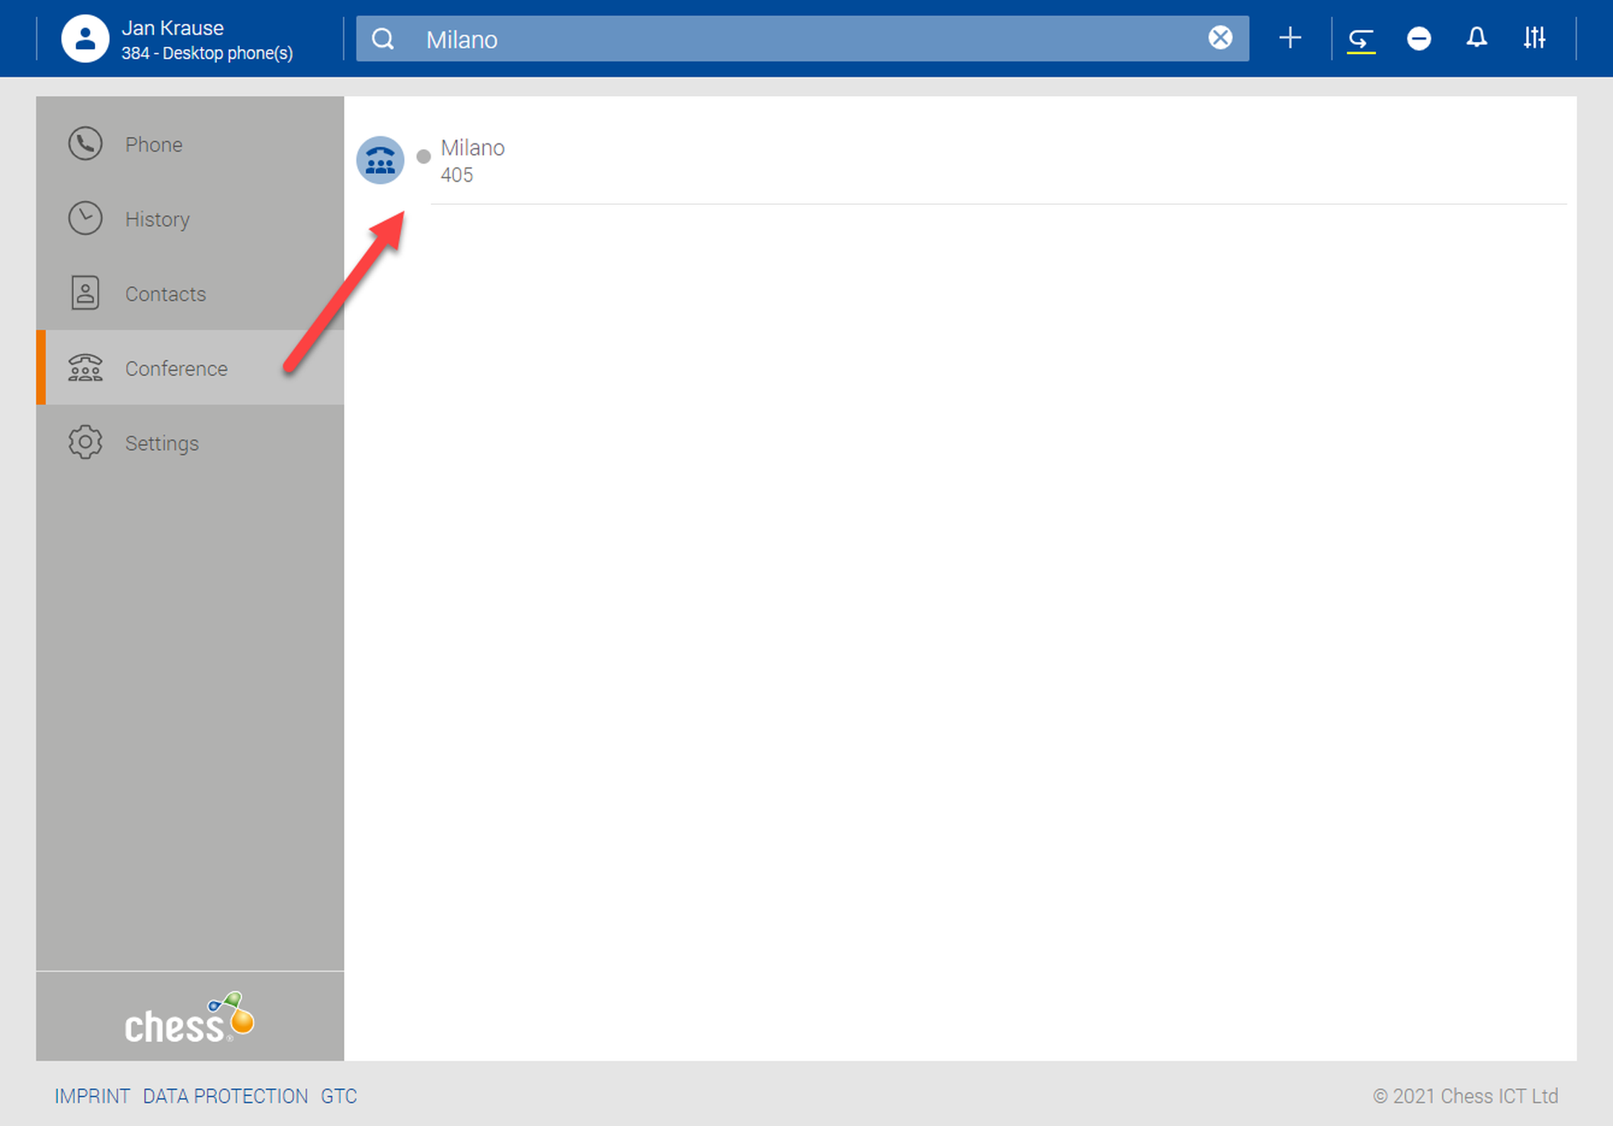Open Settings from the sidebar
Viewport: 1613px width, 1126px height.
tap(161, 443)
